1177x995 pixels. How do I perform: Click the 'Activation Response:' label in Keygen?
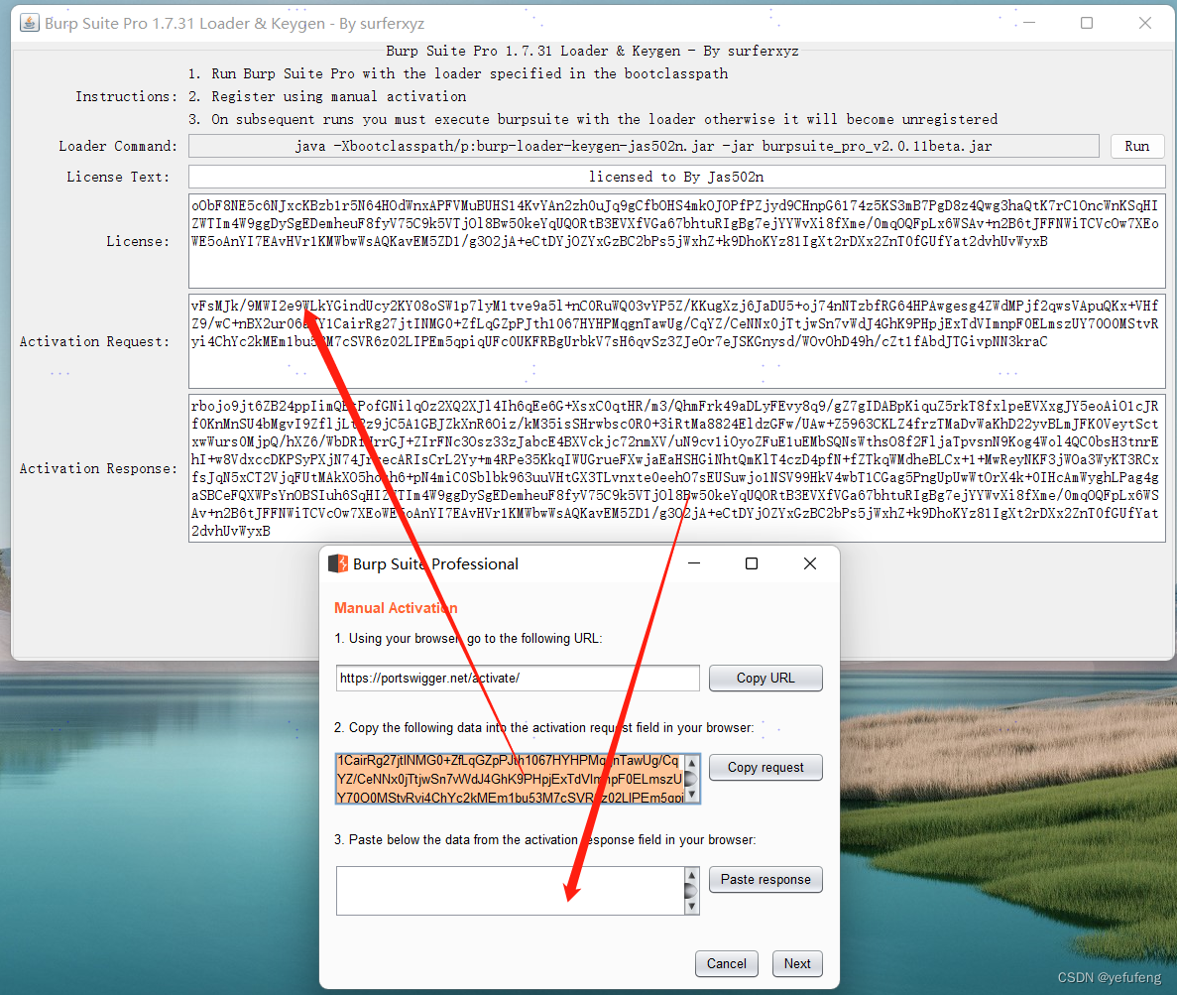click(x=98, y=468)
